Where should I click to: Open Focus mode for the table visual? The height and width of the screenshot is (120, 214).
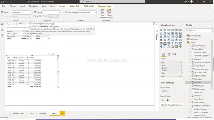pyautogui.click(x=53, y=54)
